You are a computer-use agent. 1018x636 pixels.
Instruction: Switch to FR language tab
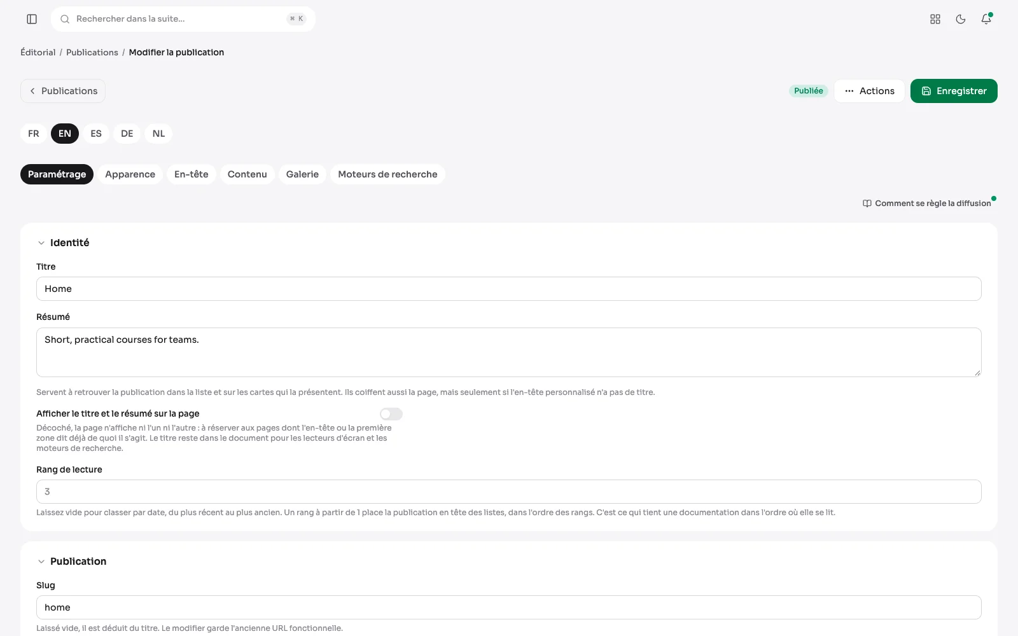(x=34, y=134)
